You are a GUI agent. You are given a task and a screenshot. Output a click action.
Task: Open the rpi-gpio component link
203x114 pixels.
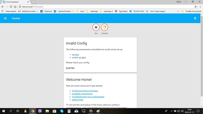[75, 54]
